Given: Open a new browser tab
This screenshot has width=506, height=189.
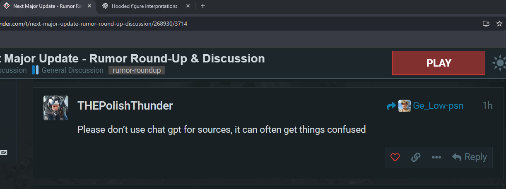Looking at the screenshot, I should 202,6.
